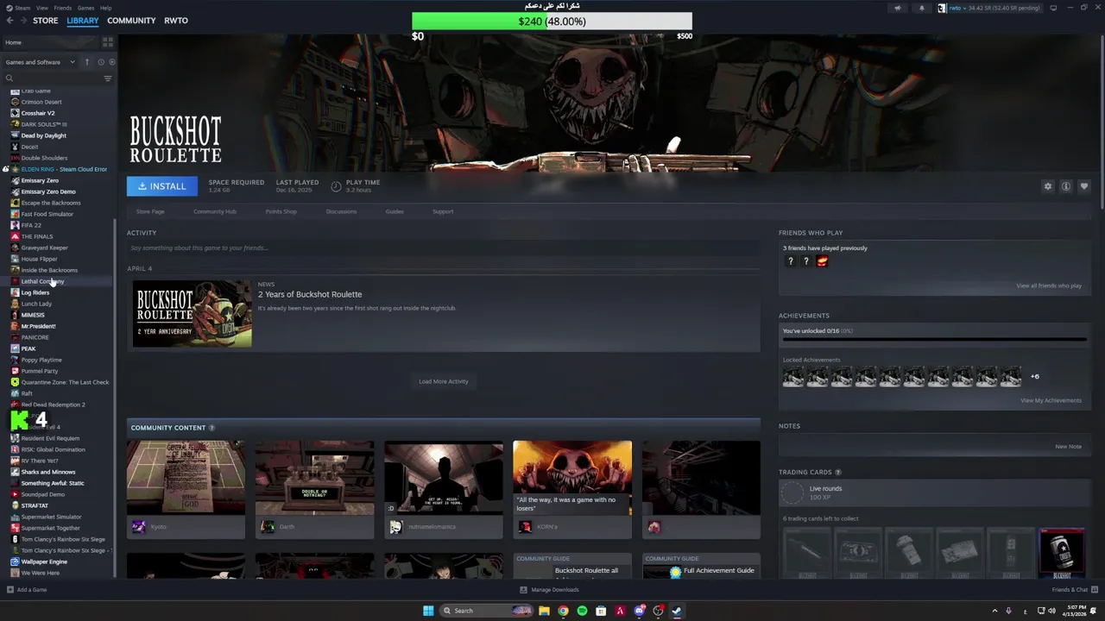Open the 2 Year Anniversary news thumbnail
The height and width of the screenshot is (621, 1105).
click(x=193, y=313)
